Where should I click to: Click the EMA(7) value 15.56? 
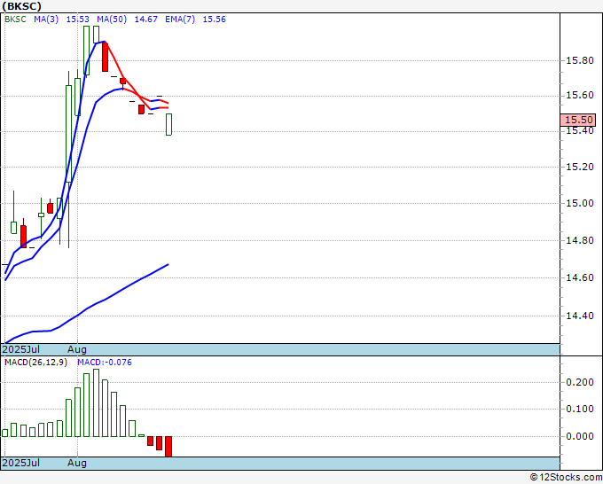(x=215, y=20)
